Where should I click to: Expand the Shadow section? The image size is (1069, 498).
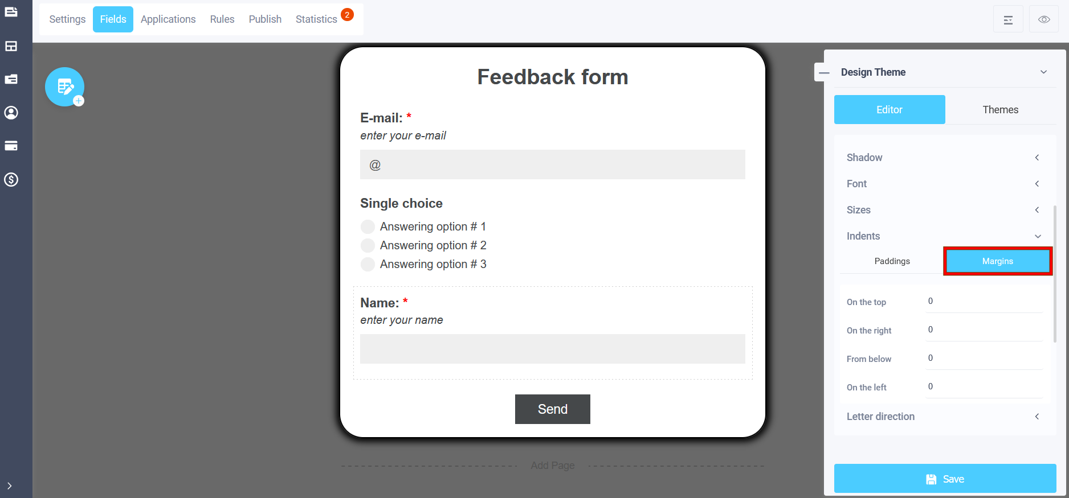(945, 158)
